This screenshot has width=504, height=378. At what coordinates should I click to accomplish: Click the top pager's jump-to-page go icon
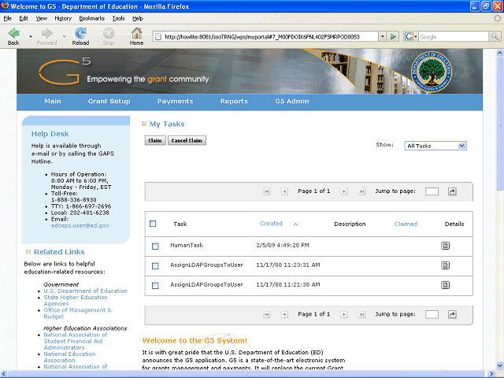click(x=452, y=191)
